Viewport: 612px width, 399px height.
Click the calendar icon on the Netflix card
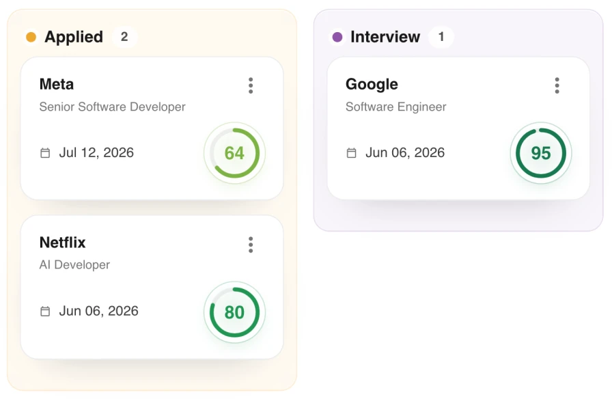point(45,311)
